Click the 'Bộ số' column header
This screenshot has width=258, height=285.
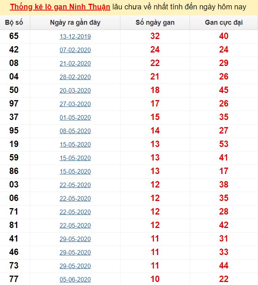14,22
